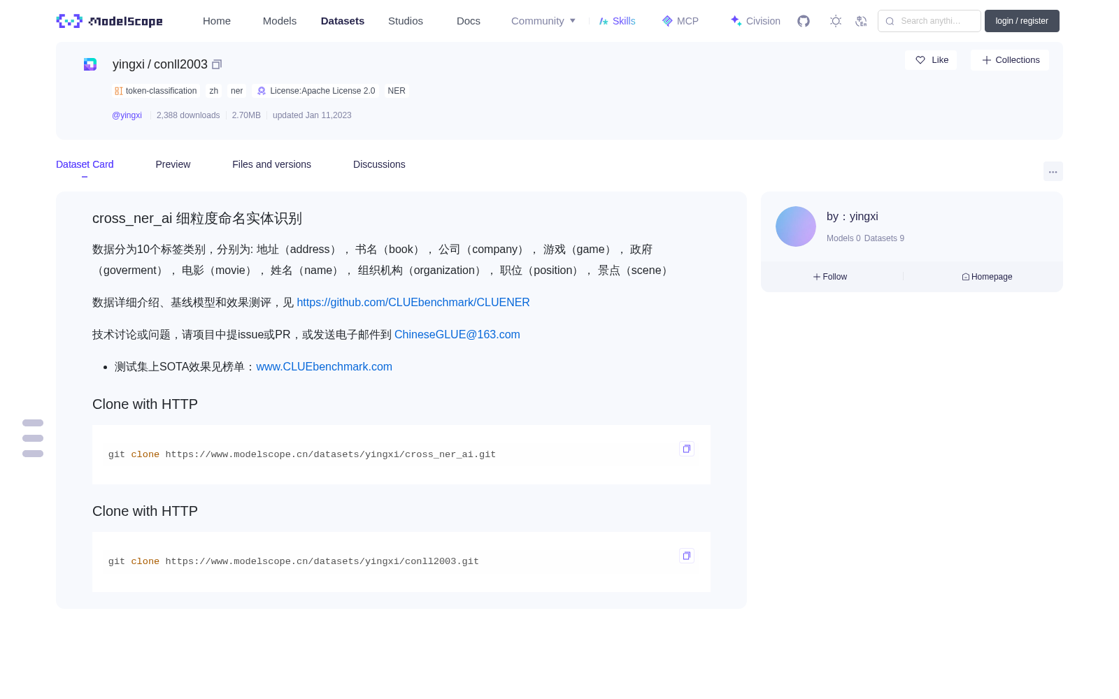Copy the dataset name yingxi/conll2003

tap(217, 64)
